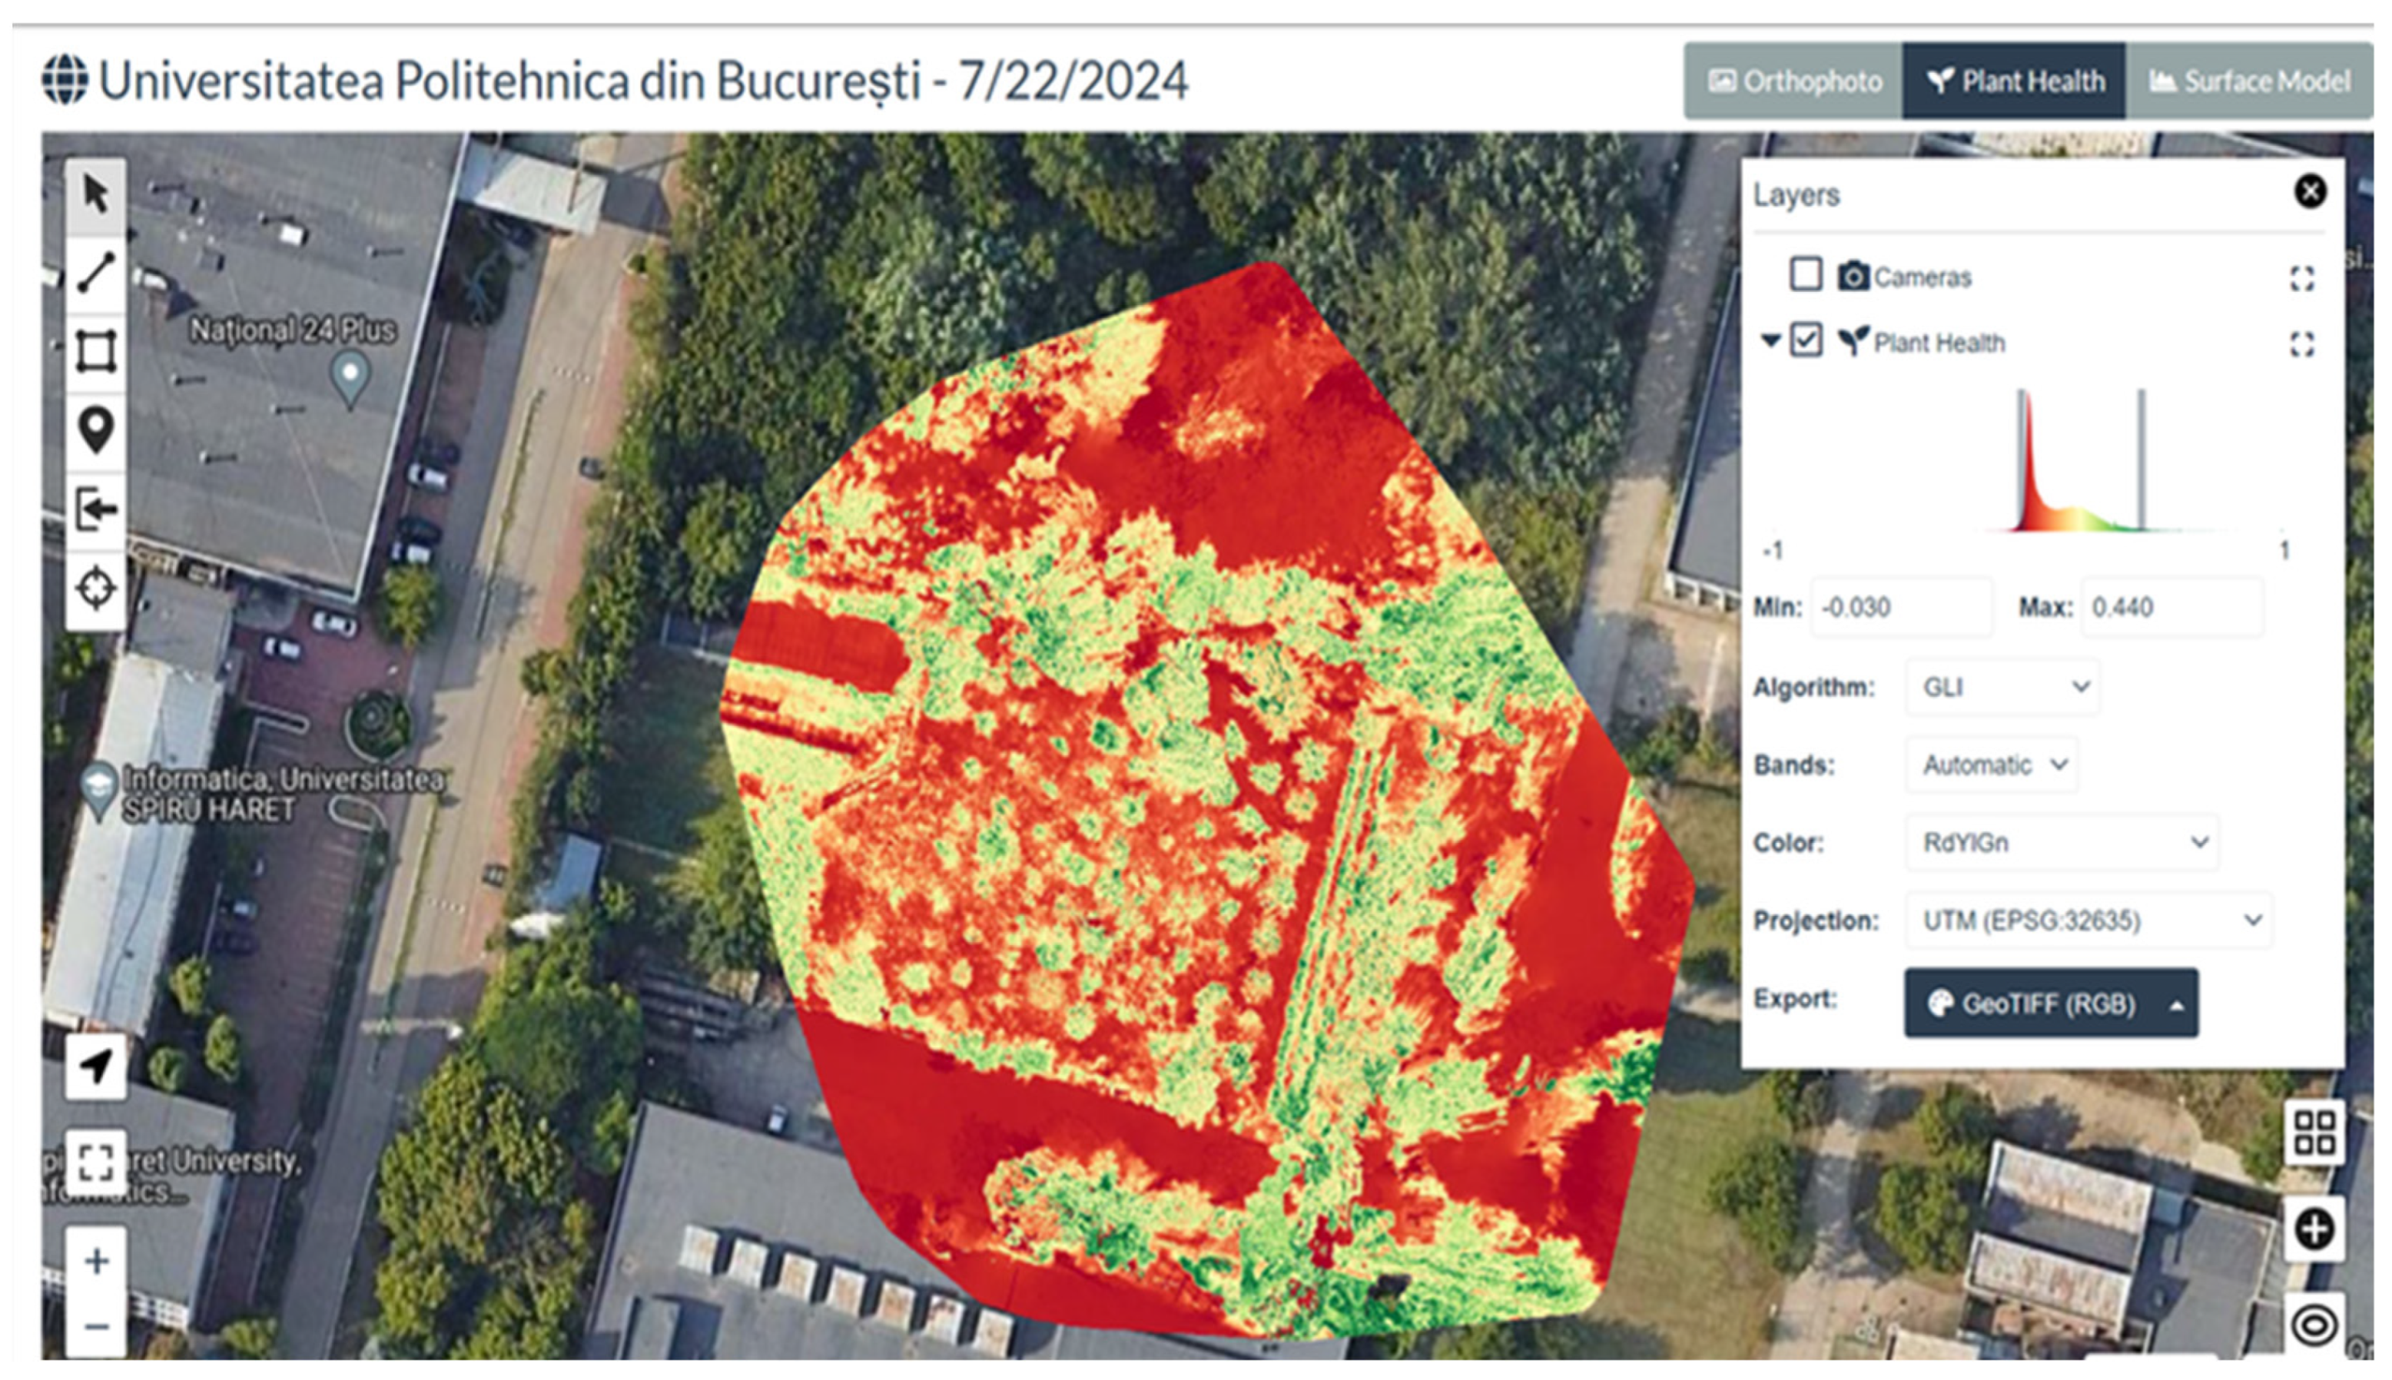2392x1380 pixels.
Task: Enable the Cameras layer checkbox
Action: pos(1806,275)
